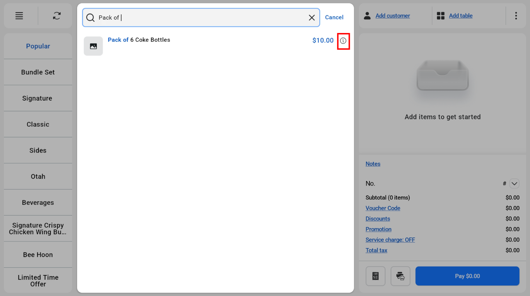
Task: Click the Promotion link
Action: 379,229
